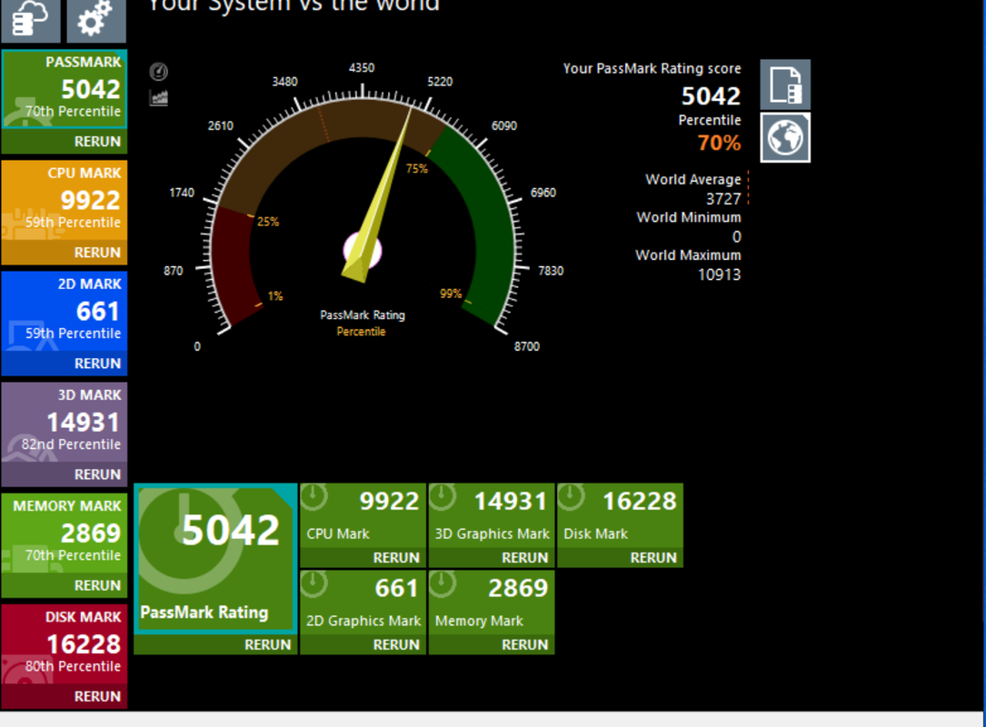Screen dimensions: 986x727
Task: Open the Memory Mark bottom tile
Action: pyautogui.click(x=491, y=603)
